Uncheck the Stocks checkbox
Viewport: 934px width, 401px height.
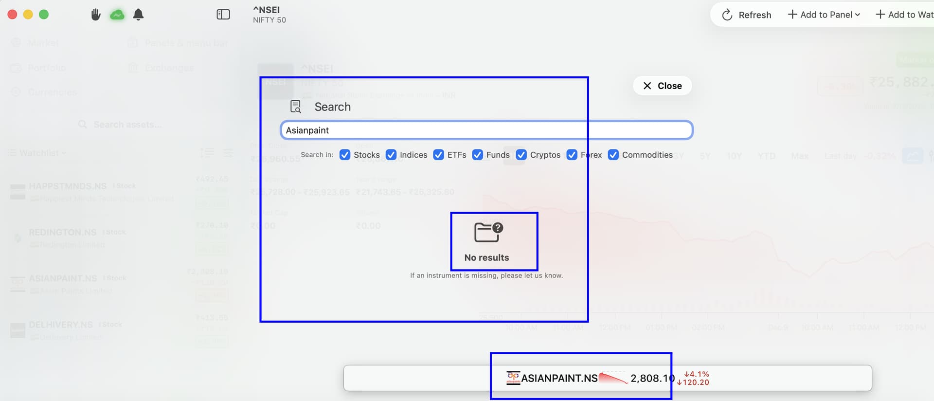tap(345, 155)
